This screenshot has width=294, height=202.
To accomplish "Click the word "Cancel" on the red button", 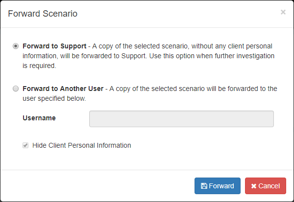I will pyautogui.click(x=269, y=186).
